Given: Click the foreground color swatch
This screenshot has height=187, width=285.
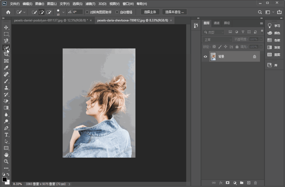Looking at the screenshot, I should pyautogui.click(x=4, y=180).
